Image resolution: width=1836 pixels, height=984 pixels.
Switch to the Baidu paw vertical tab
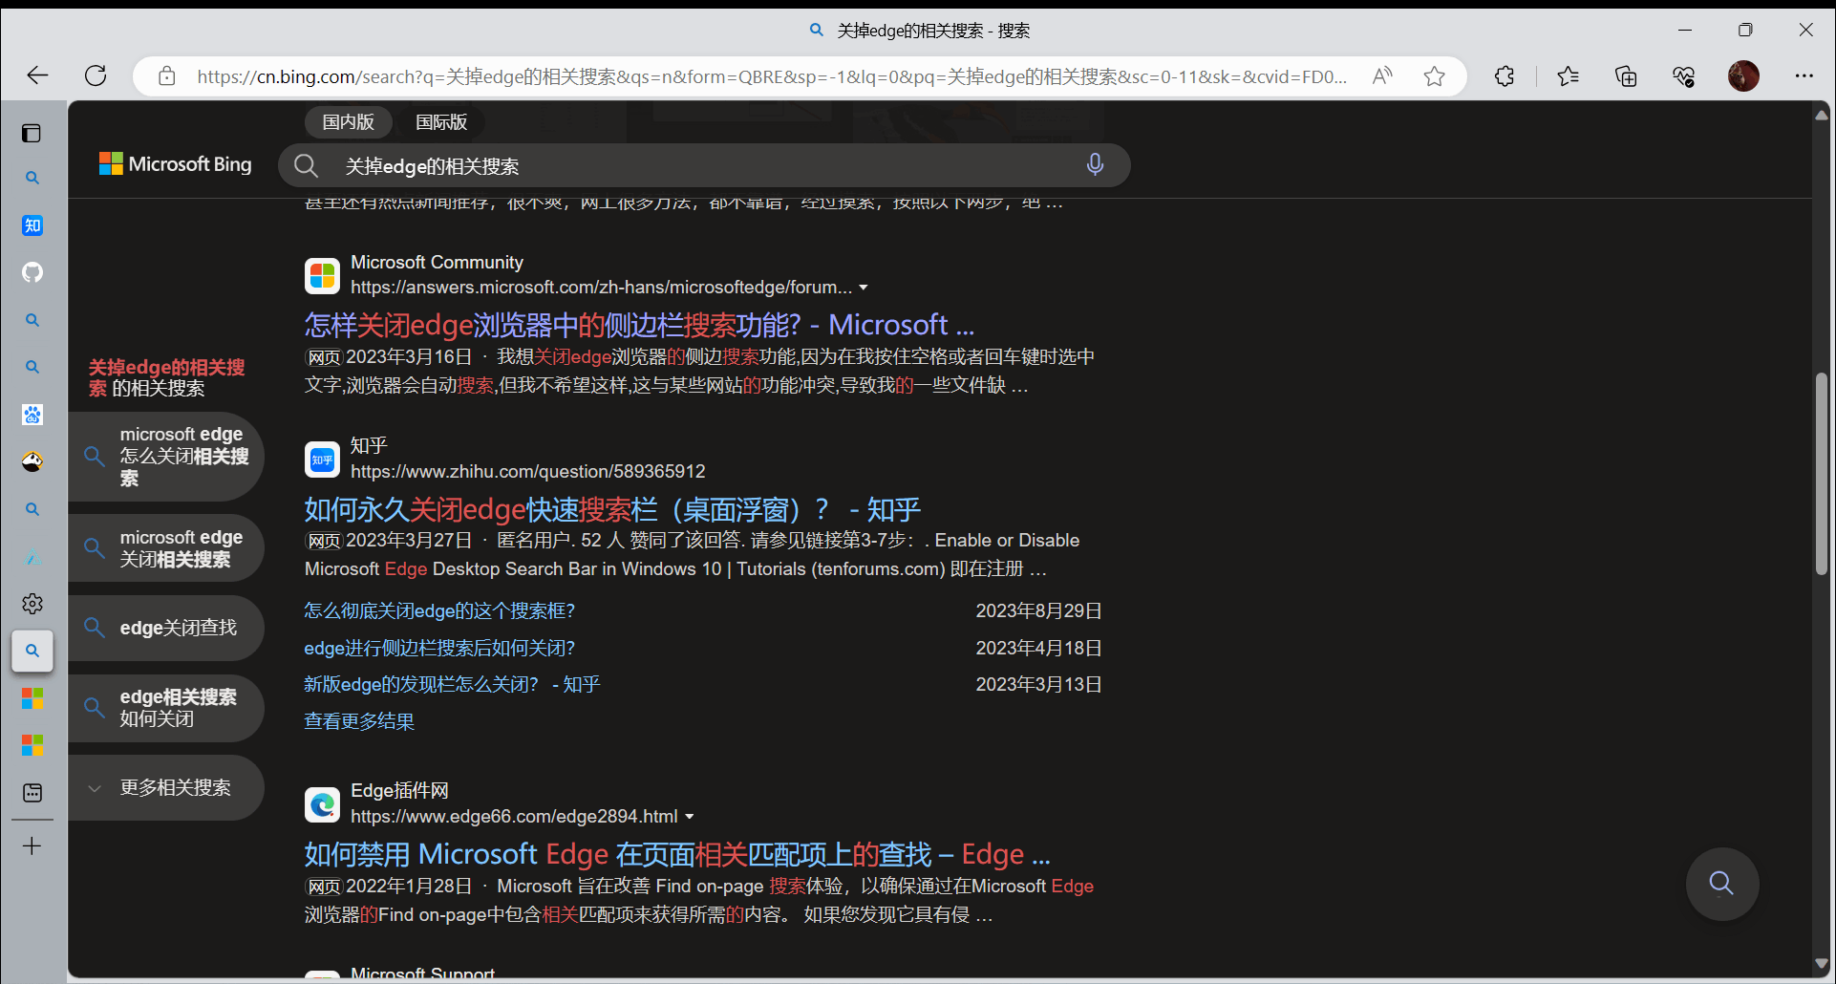32,415
